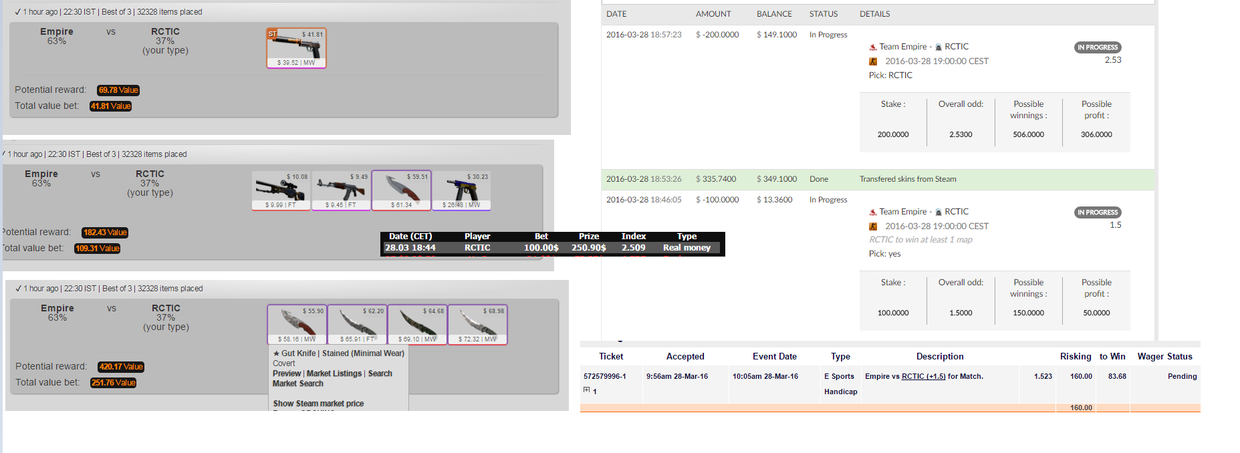The height and width of the screenshot is (453, 1240).
Task: Click the Wager Status column header
Action: click(1165, 357)
